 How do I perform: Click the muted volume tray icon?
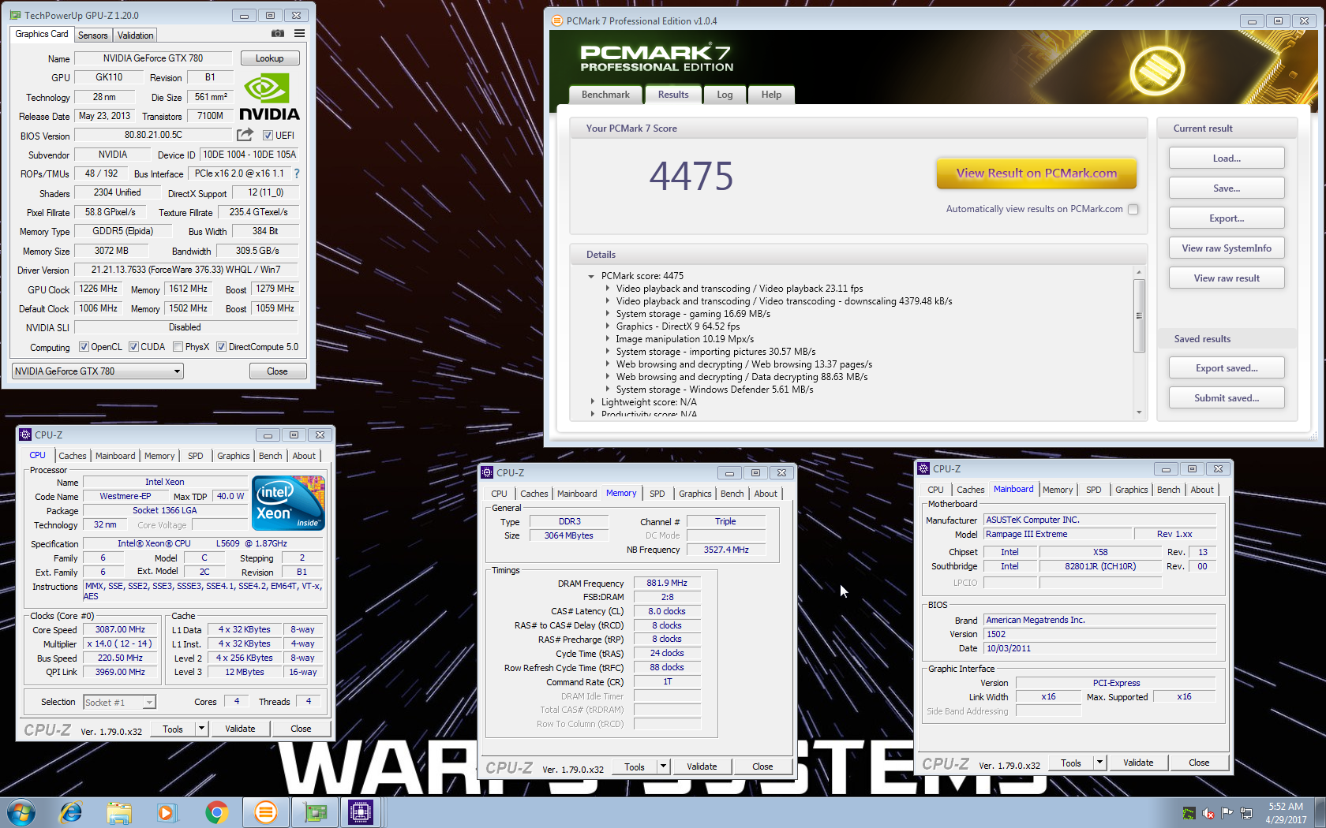(x=1208, y=813)
